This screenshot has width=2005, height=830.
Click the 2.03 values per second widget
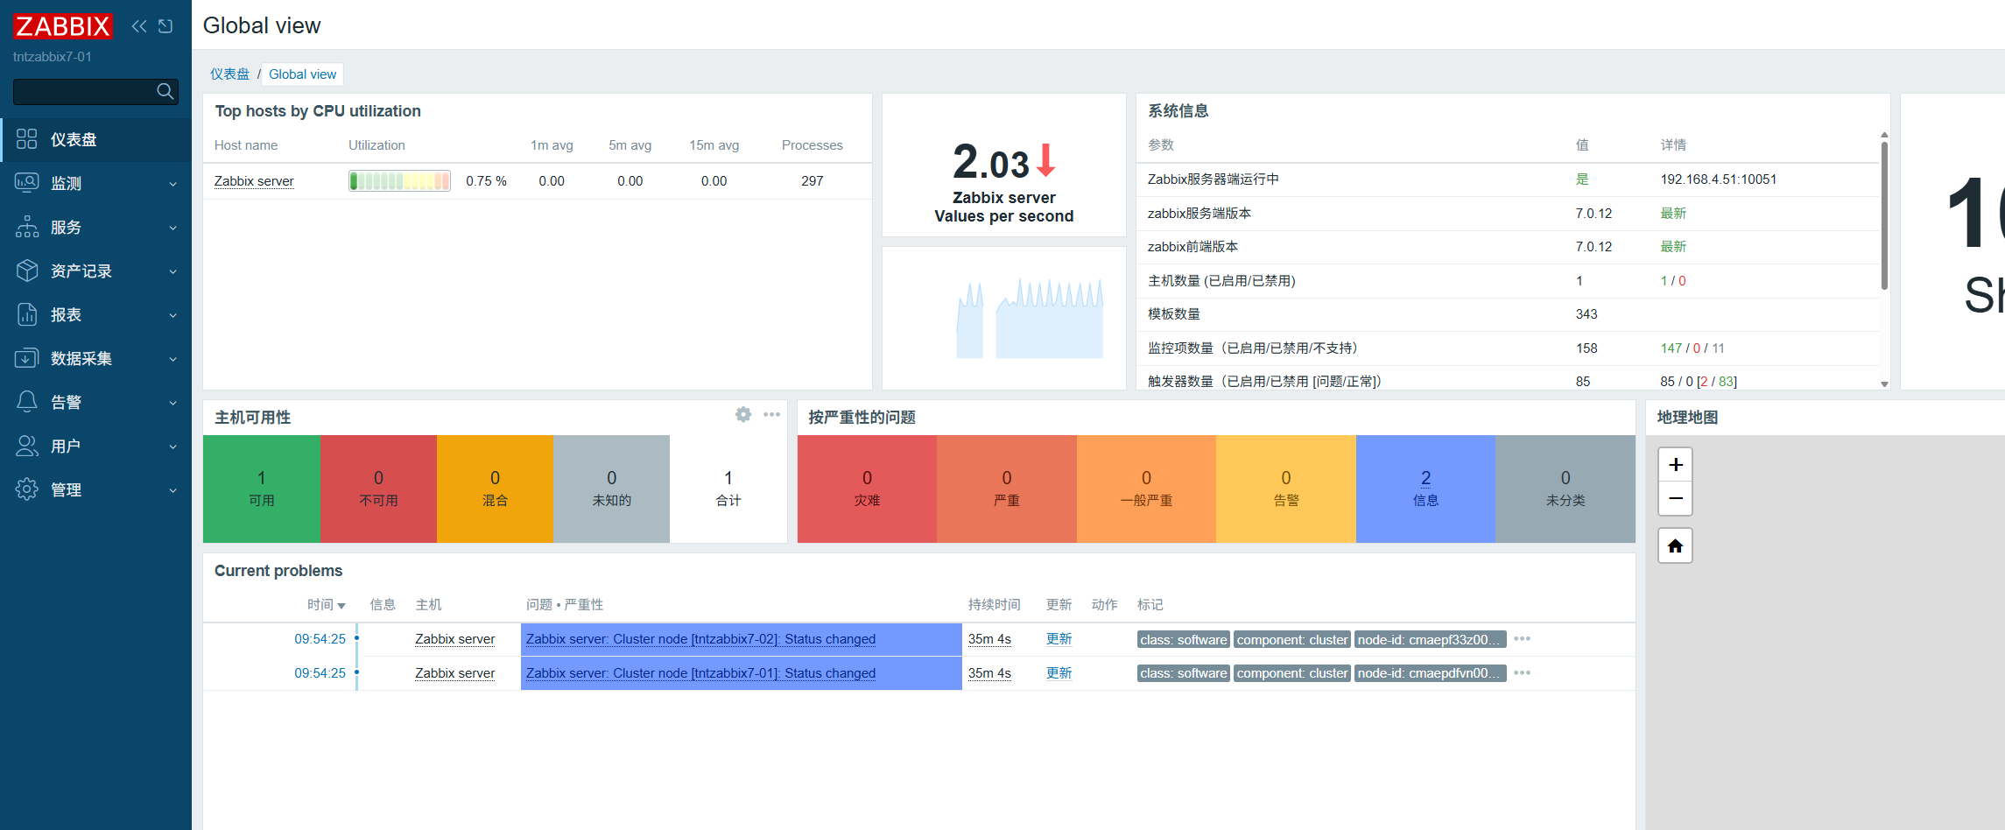pyautogui.click(x=1004, y=165)
